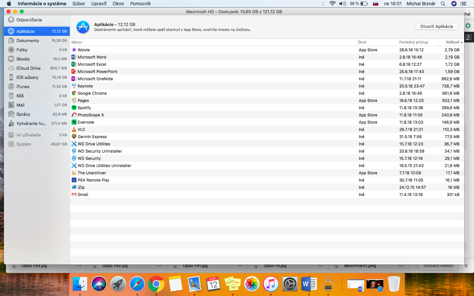Viewport: 474px width, 296px height.
Task: Click the Spotify green icon in list
Action: (74, 108)
